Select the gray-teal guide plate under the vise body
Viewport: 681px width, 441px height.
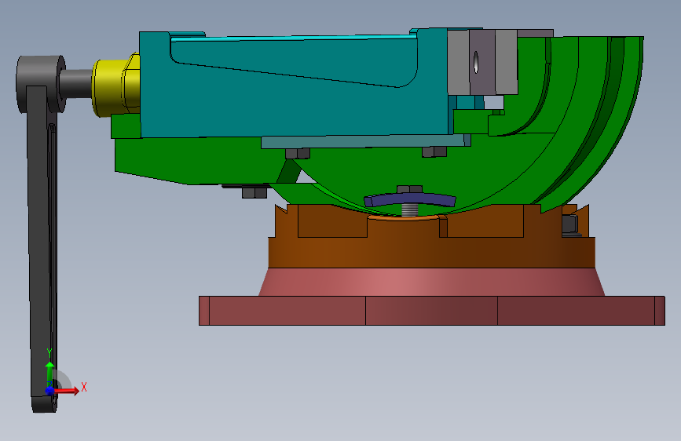point(366,141)
